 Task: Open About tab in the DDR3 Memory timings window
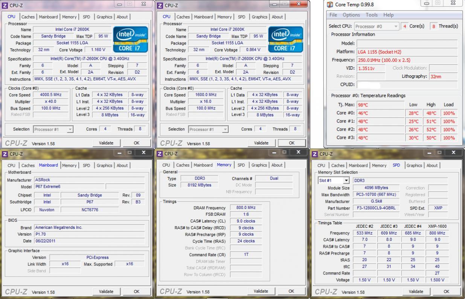tap(277, 165)
